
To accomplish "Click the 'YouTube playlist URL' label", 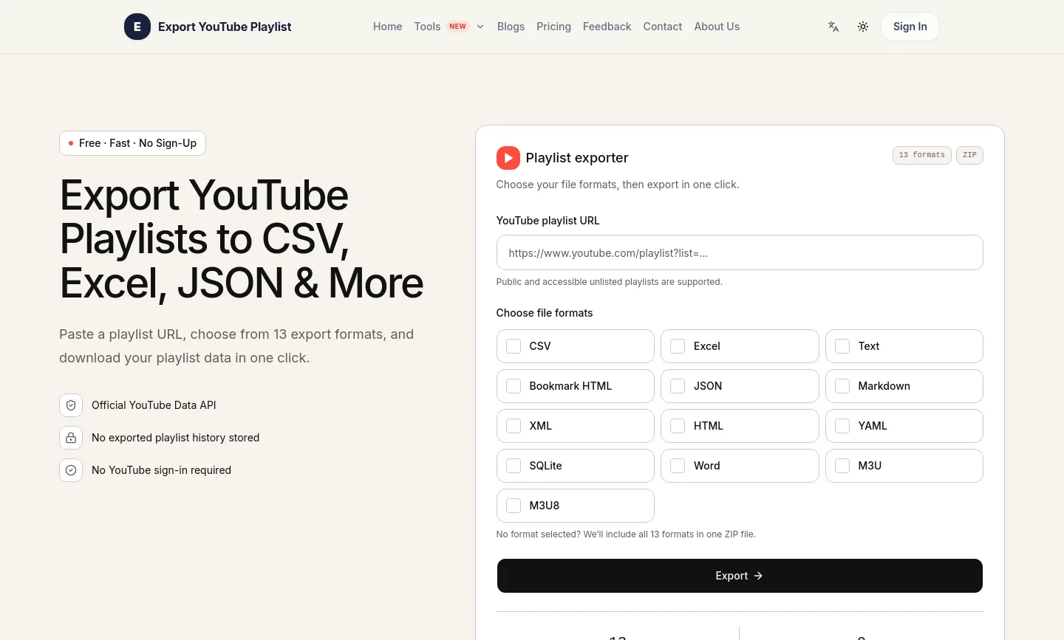I will pos(548,221).
